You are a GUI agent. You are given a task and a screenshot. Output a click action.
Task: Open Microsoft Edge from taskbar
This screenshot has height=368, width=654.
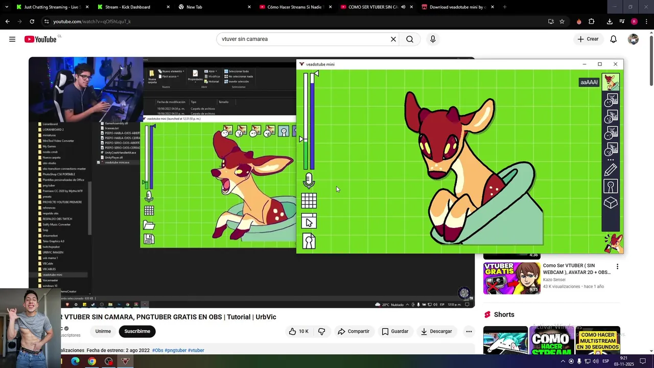[x=75, y=361]
